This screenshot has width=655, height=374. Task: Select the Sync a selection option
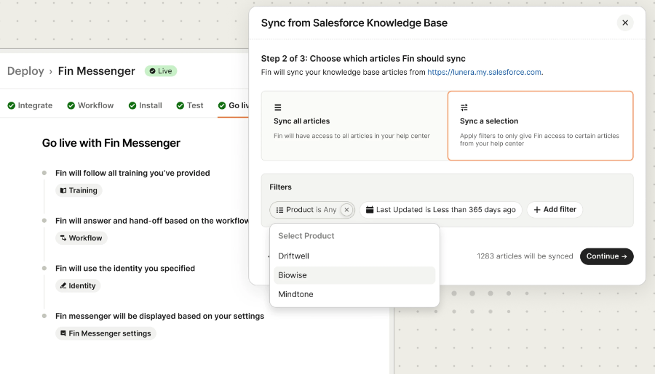coord(539,125)
